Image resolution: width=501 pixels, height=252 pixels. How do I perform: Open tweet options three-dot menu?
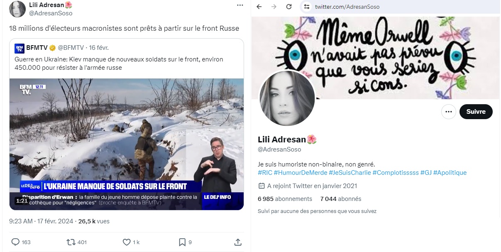[240, 5]
